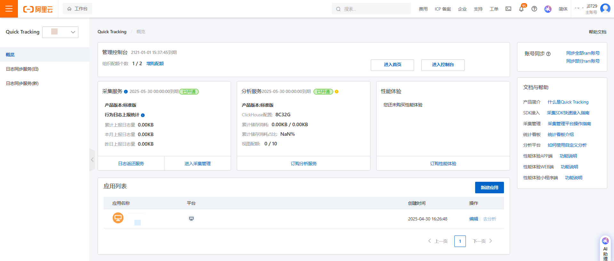Click the desktop platform icon in app row
This screenshot has height=261, width=614.
point(191,219)
